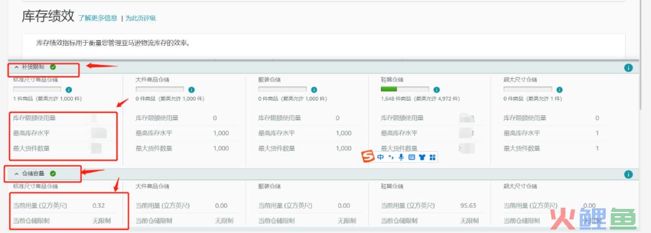This screenshot has height=233, width=651.
Task: Click 0 件商品 (最高允许 1 件) text
Action: pos(533,99)
